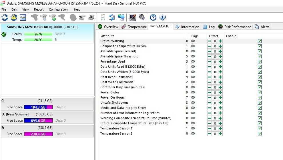Click the green health check icon beside Health
Screen dimensions: 283x160
4,35
